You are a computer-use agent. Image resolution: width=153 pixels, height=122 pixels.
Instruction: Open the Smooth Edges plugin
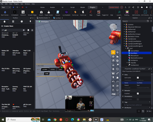32,12
